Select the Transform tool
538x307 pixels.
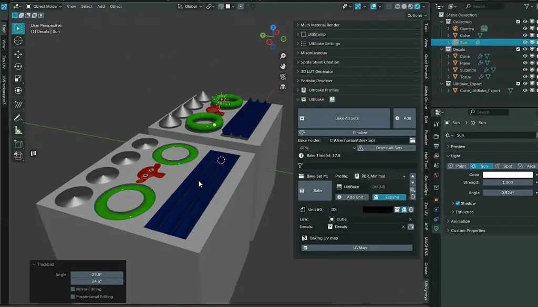(x=18, y=91)
